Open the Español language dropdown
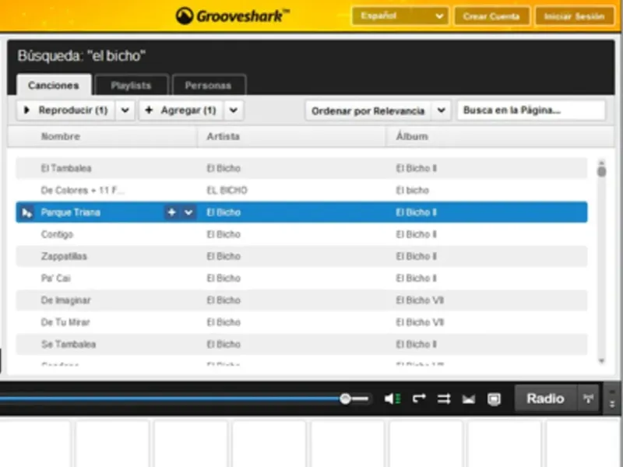Viewport: 623px width, 467px height. [400, 16]
